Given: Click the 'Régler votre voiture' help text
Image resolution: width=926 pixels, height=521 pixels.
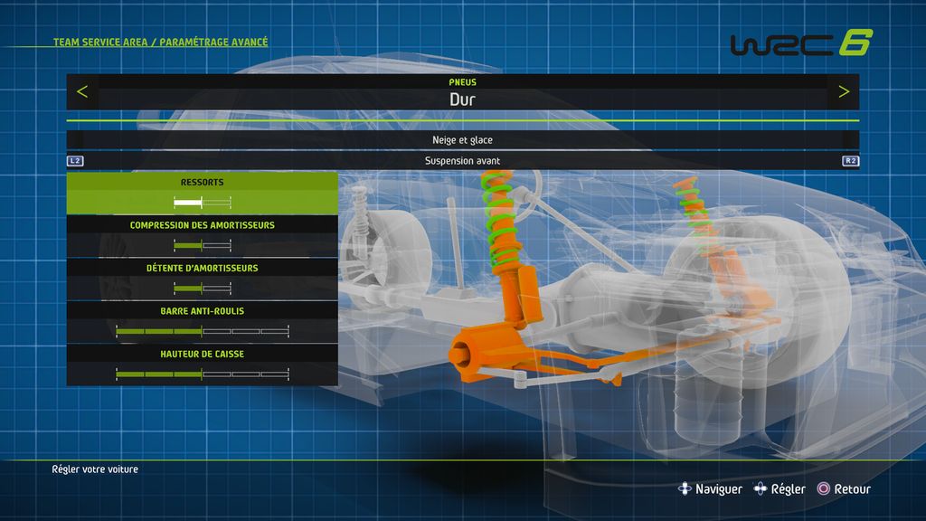Looking at the screenshot, I should (95, 469).
